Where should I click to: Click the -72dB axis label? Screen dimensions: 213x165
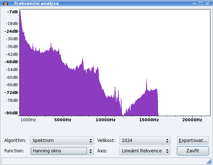pyautogui.click(x=11, y=93)
